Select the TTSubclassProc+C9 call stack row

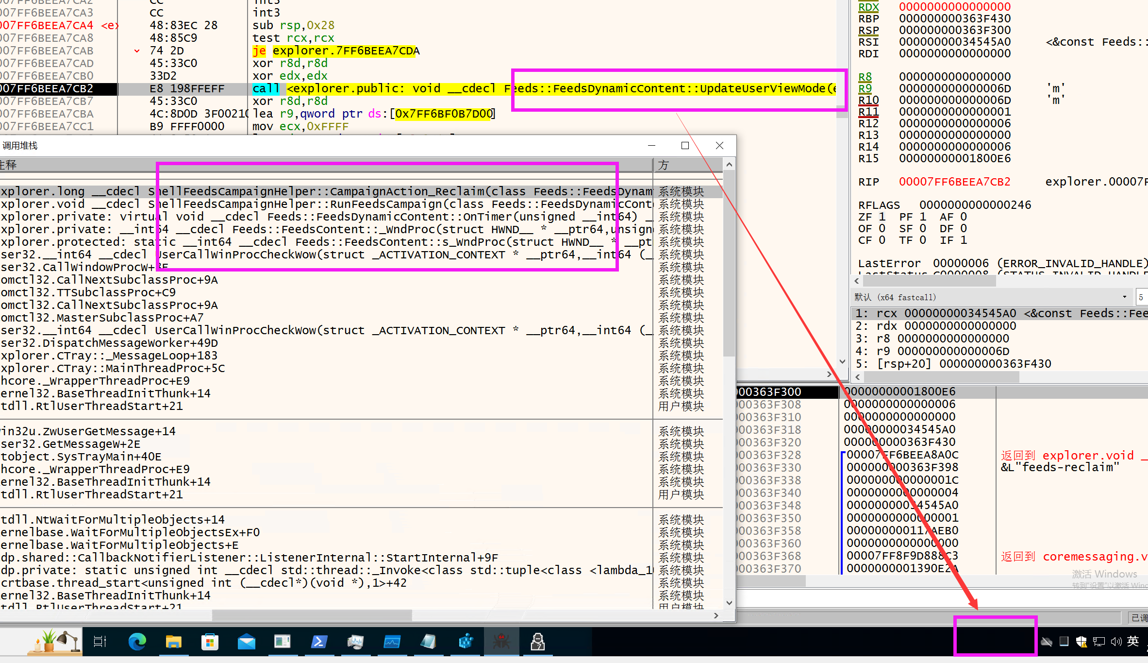coord(361,292)
